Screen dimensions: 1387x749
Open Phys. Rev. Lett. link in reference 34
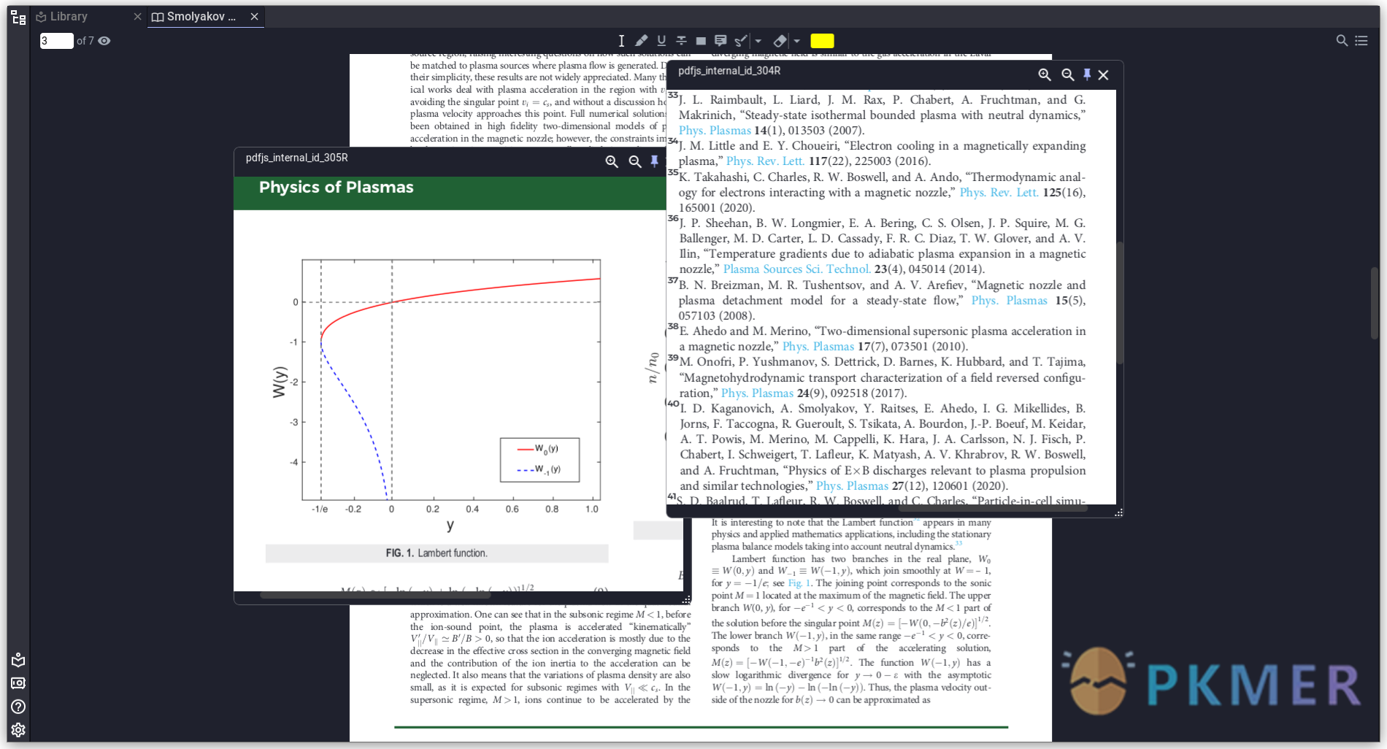(x=765, y=161)
